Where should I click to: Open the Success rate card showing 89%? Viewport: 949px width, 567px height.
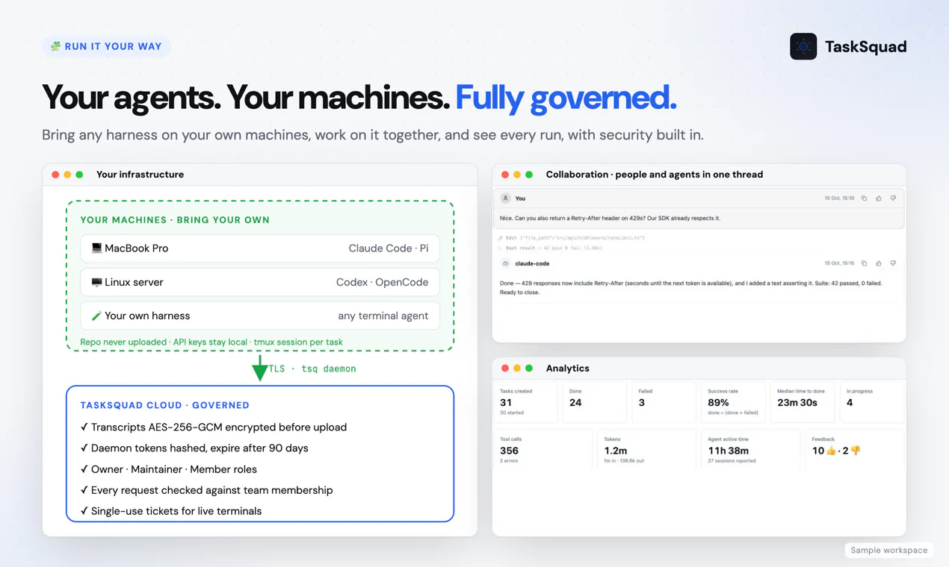point(734,402)
